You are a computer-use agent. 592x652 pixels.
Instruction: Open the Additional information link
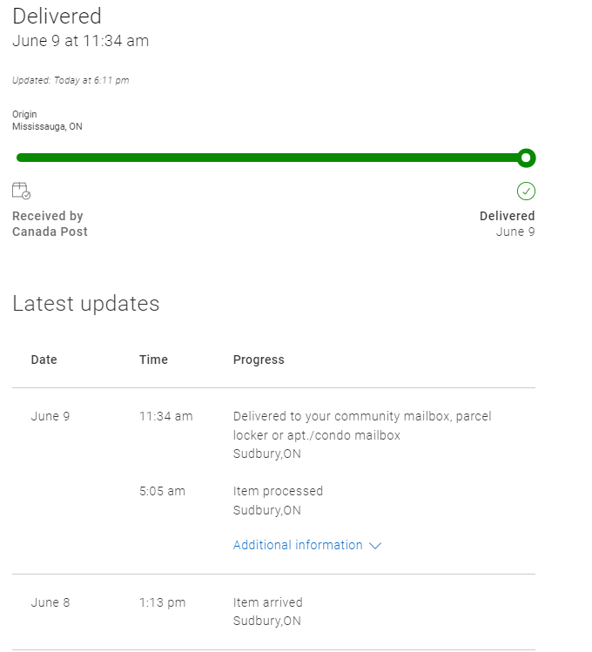[298, 545]
